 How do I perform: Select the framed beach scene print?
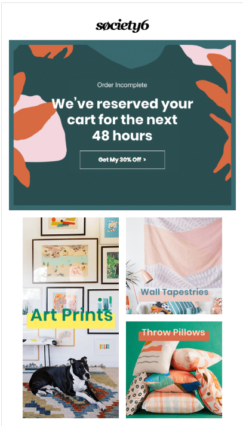[65, 261]
